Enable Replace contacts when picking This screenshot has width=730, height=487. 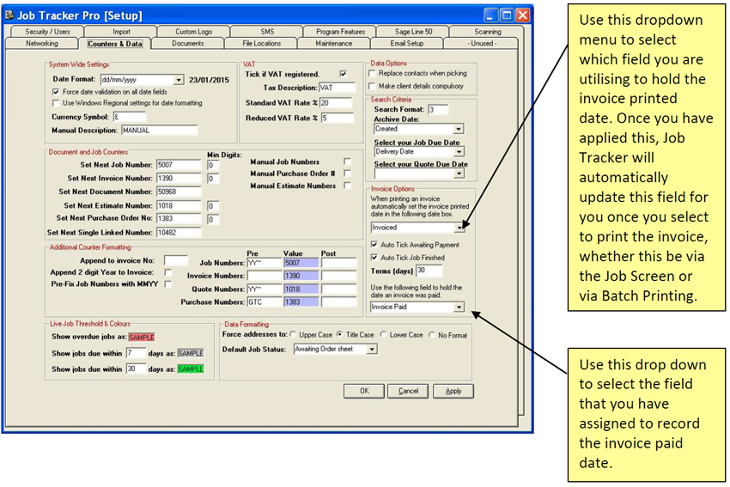pyautogui.click(x=372, y=74)
